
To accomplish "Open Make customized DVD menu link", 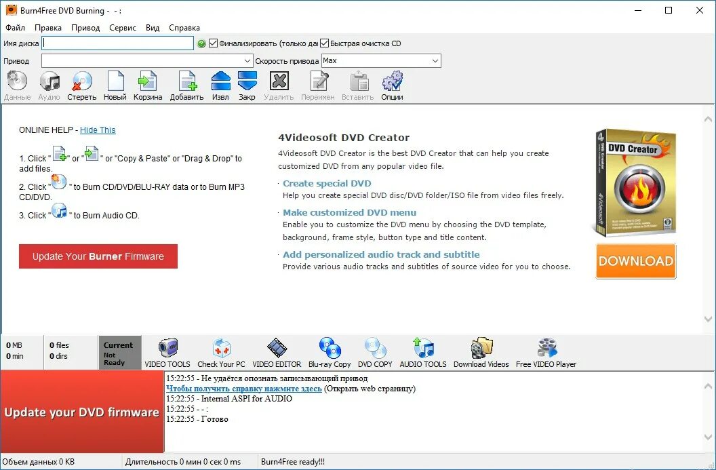I will [x=349, y=212].
